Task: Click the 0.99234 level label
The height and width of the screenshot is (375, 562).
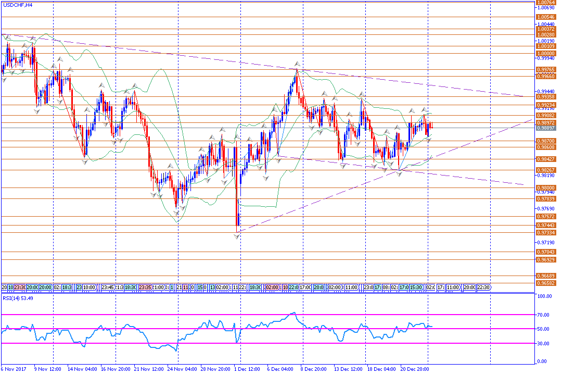Action: click(546, 105)
